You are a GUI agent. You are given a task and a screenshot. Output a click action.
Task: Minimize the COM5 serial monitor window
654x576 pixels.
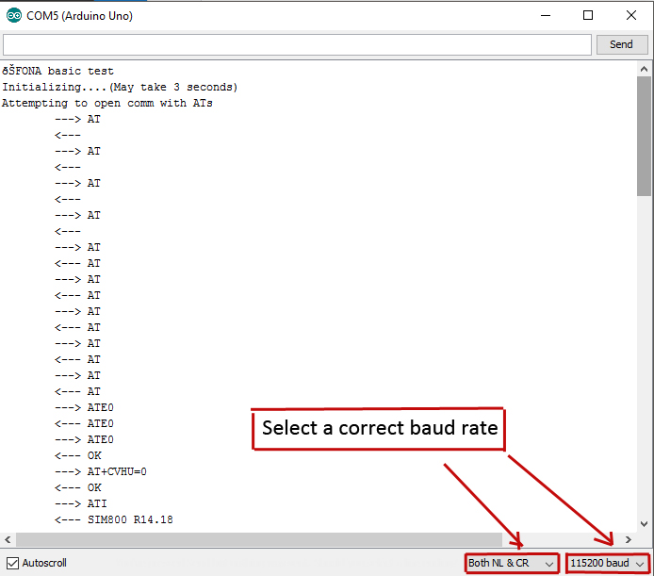pos(544,15)
